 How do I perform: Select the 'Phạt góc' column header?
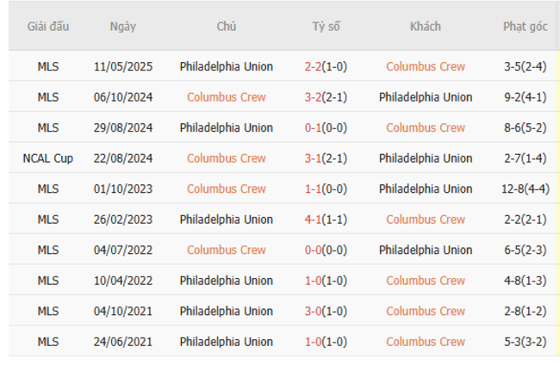526,27
